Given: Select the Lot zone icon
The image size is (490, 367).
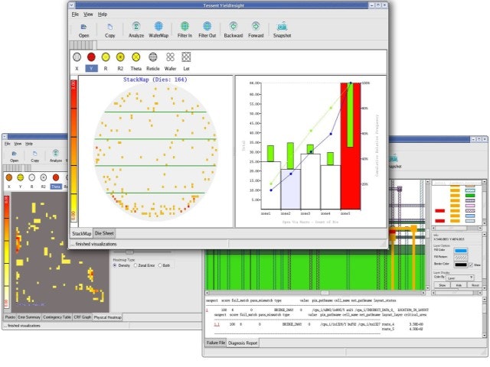Looking at the screenshot, I should 186,57.
